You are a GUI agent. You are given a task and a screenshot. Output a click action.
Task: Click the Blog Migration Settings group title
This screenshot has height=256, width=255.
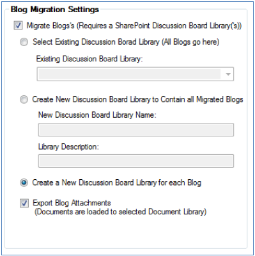click(55, 10)
